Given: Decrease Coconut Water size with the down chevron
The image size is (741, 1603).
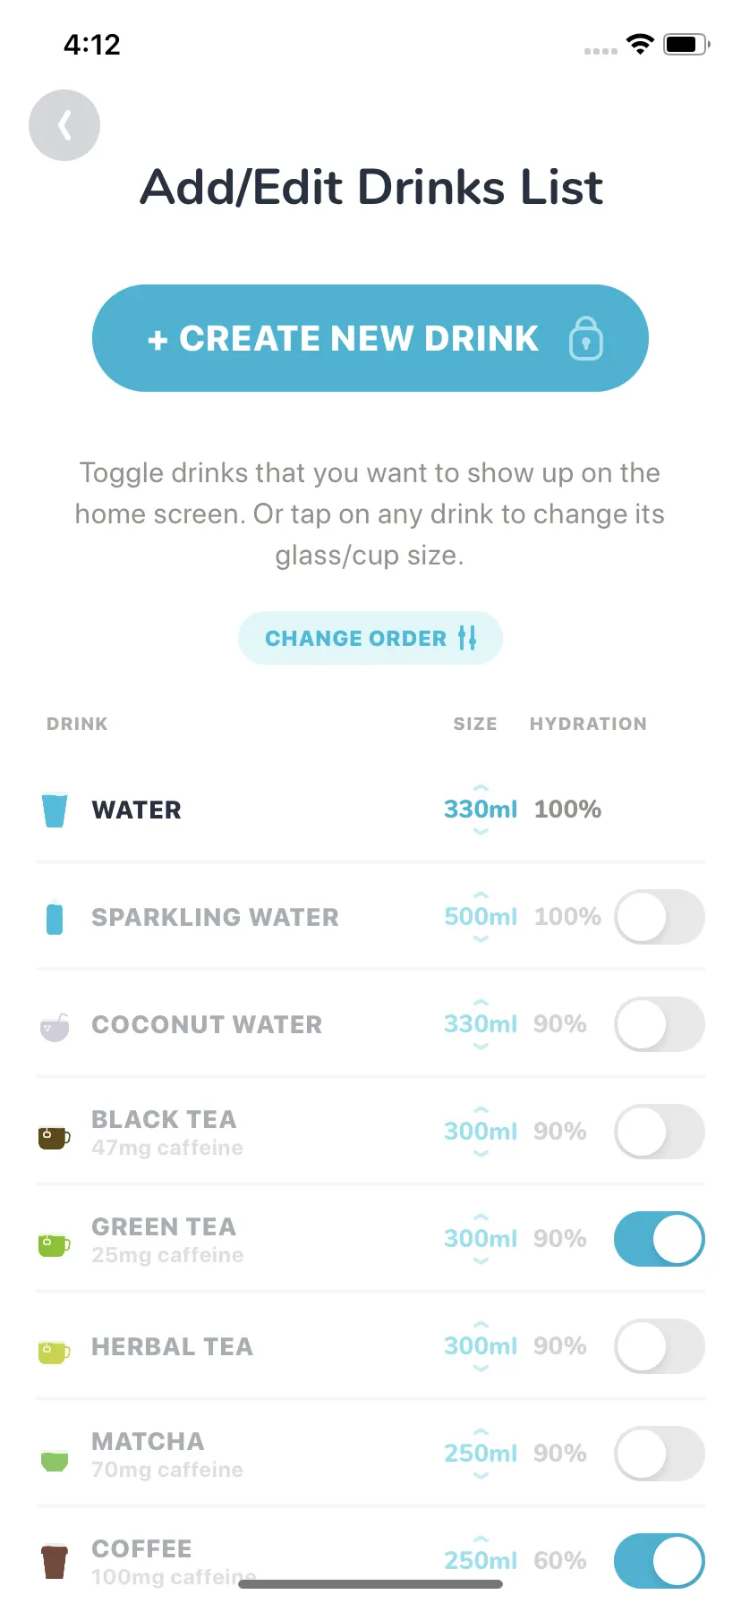Looking at the screenshot, I should tap(481, 1047).
